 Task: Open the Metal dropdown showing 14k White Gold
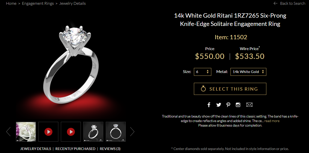click(248, 72)
